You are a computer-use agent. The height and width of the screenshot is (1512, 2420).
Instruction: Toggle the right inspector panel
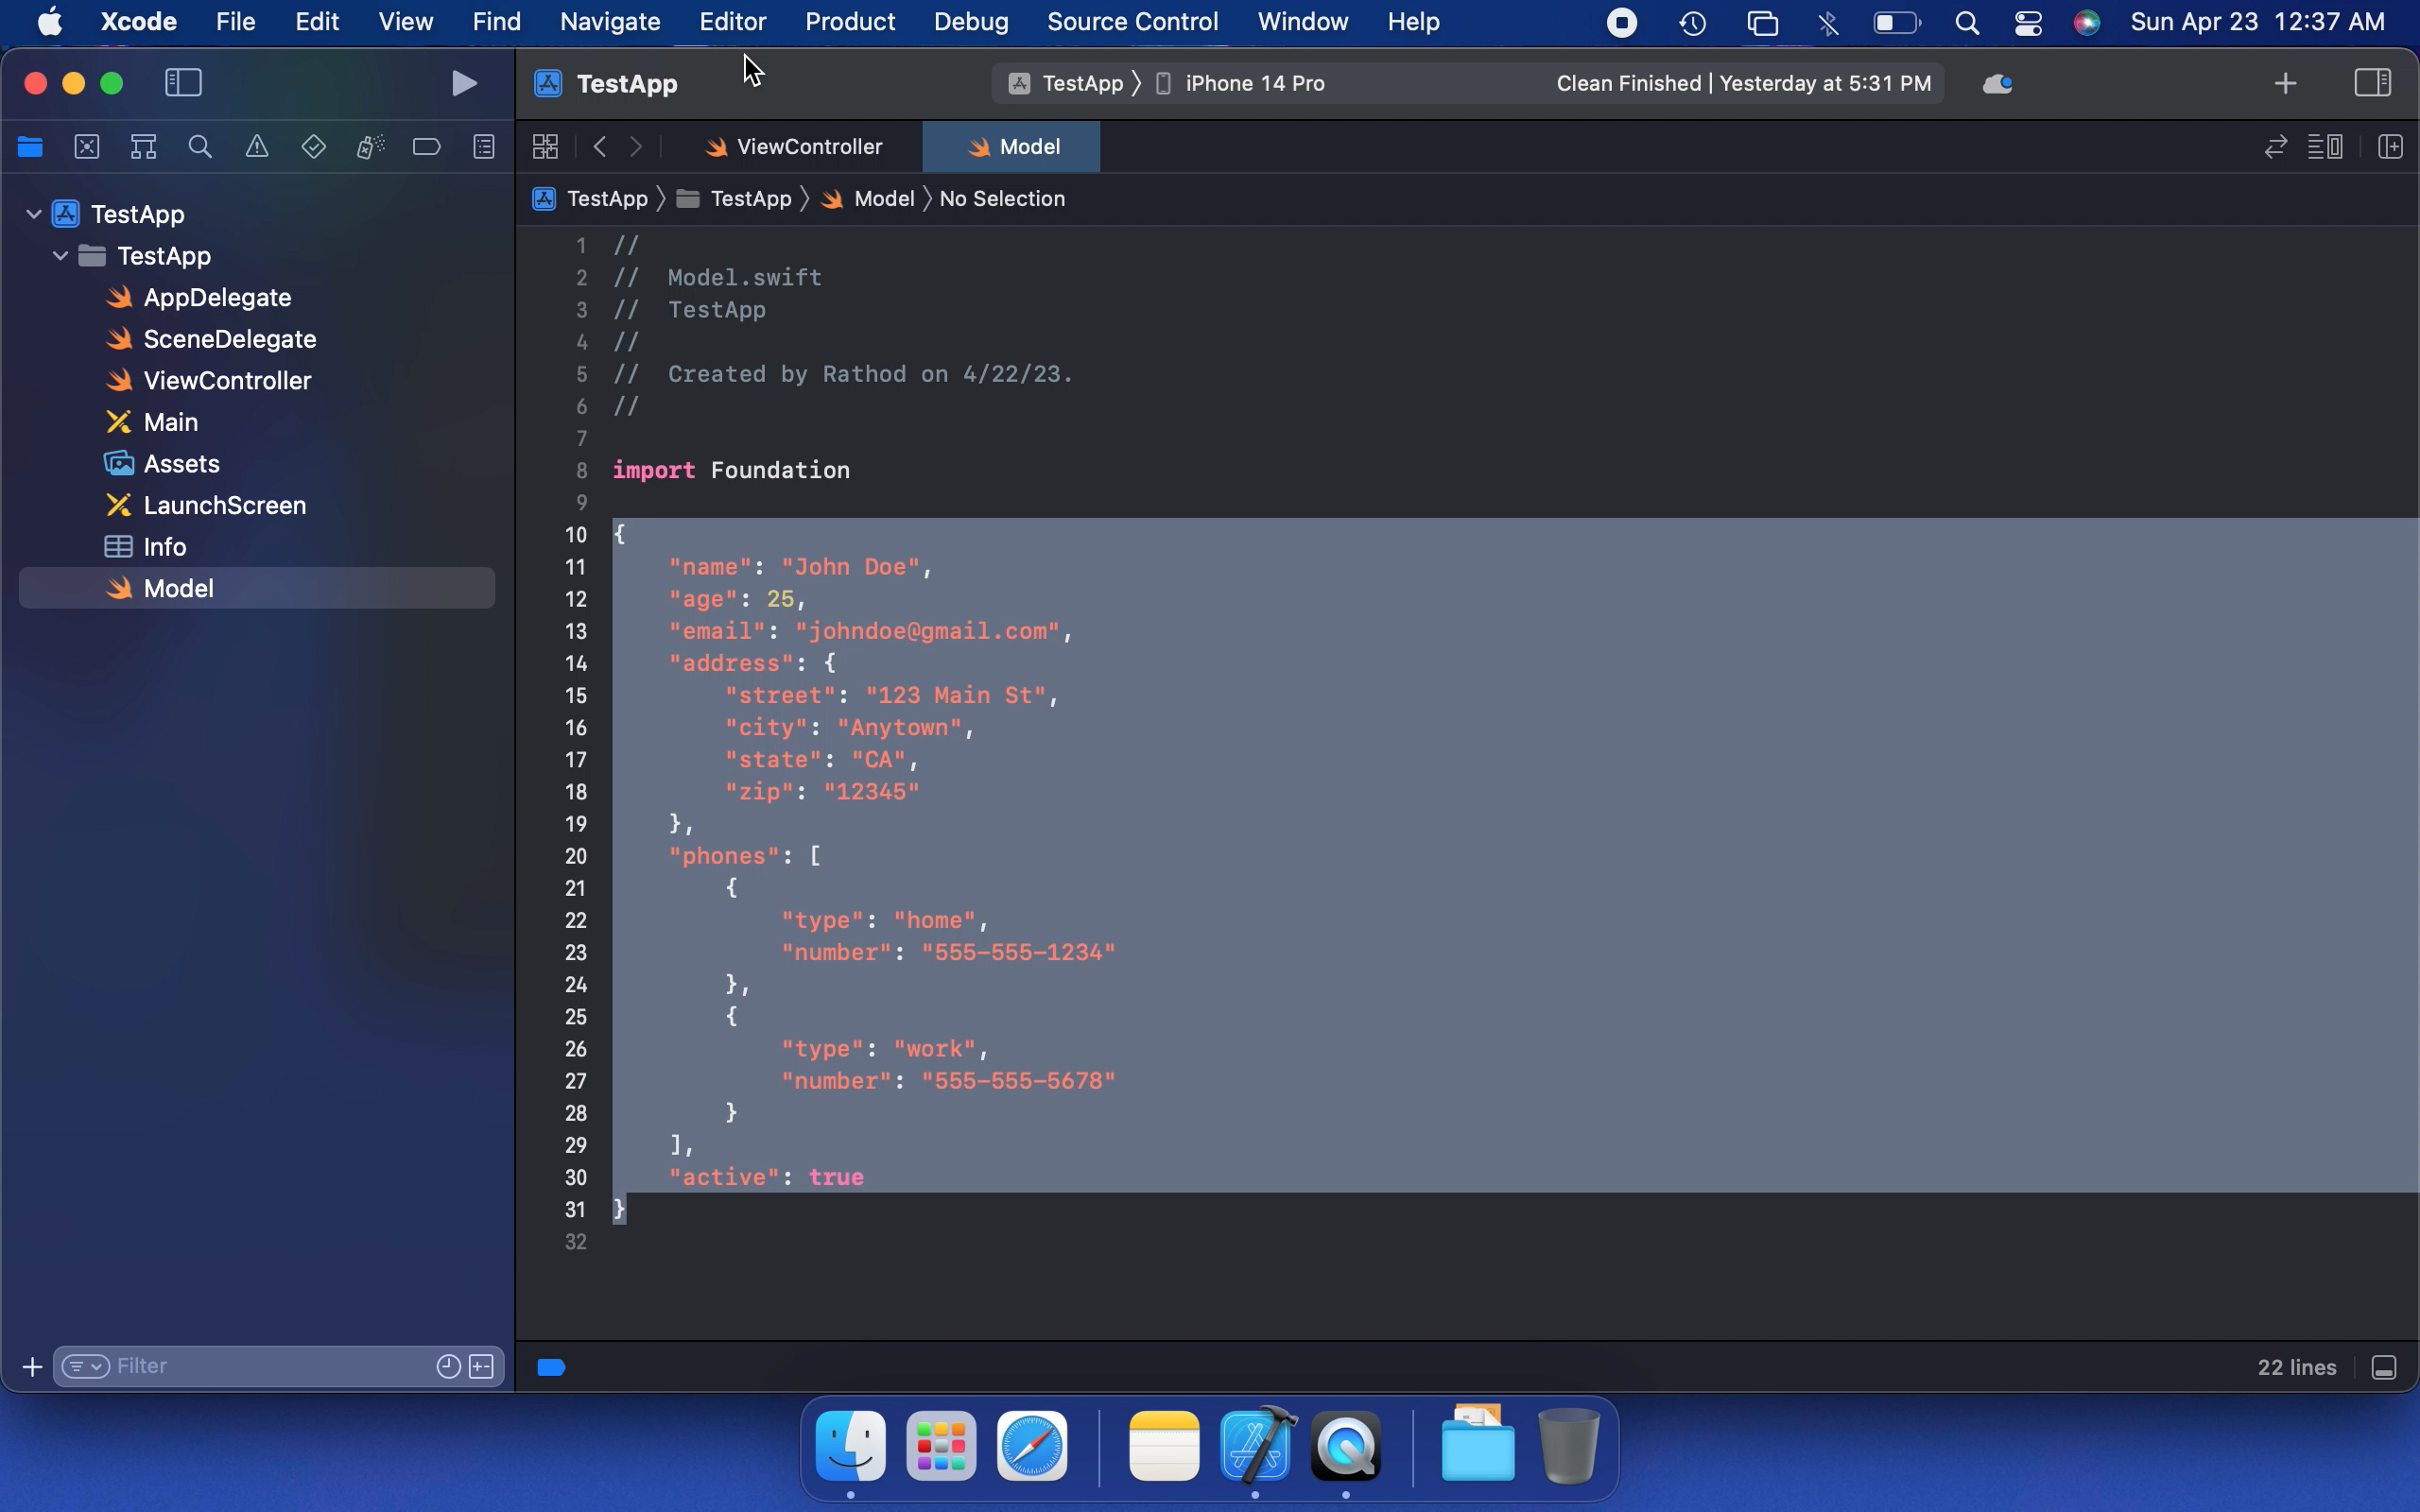[2372, 83]
